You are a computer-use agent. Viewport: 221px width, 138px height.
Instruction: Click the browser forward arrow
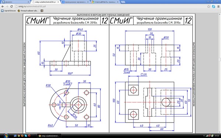7,7
